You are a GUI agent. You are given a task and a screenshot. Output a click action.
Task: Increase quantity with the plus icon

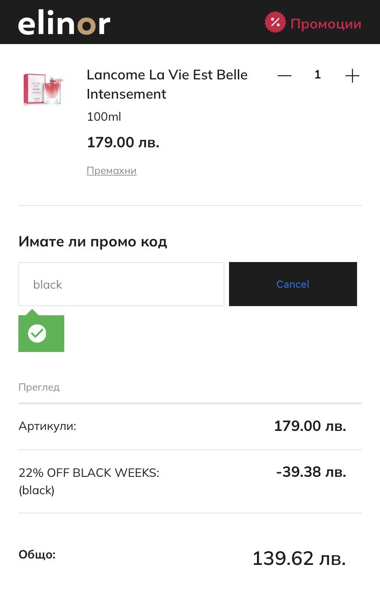pos(352,75)
